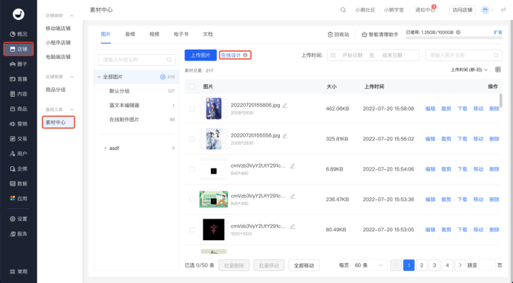Open the 常用 sidebar item at bottom
The image size is (513, 283).
coord(19,272)
